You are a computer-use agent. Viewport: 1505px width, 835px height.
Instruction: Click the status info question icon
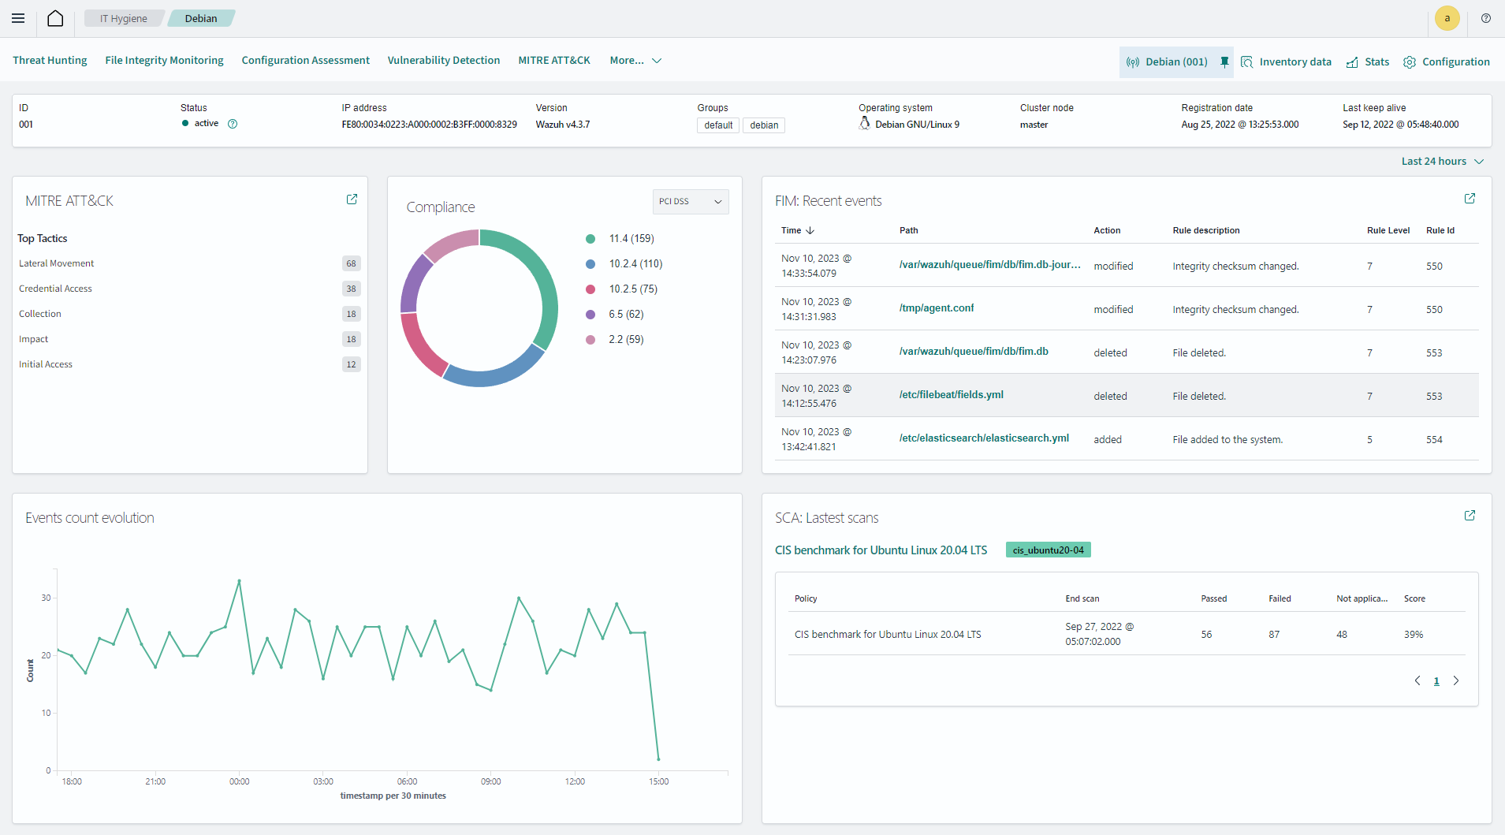233,124
